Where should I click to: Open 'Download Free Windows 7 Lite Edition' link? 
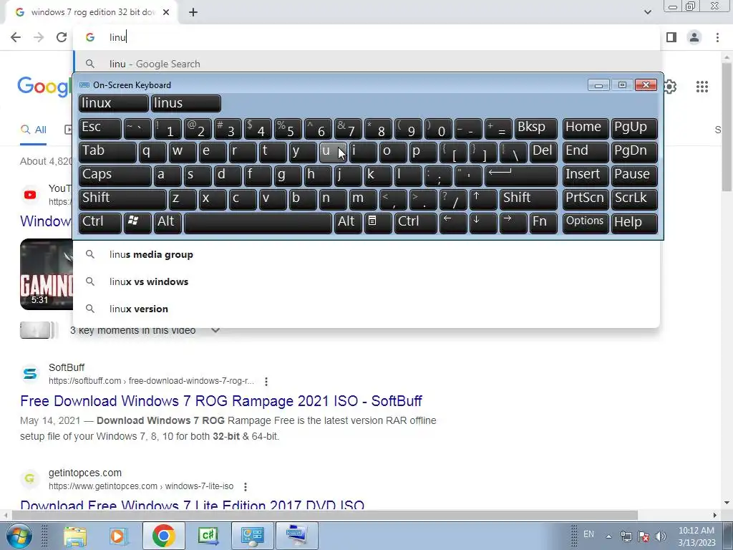[192, 505]
